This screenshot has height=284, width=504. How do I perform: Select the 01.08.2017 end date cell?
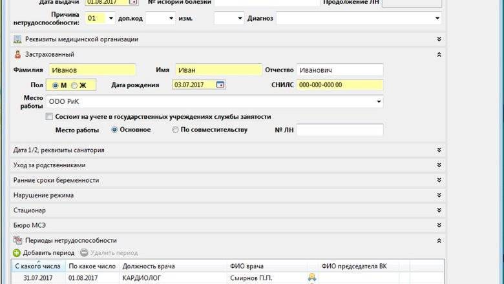point(92,278)
